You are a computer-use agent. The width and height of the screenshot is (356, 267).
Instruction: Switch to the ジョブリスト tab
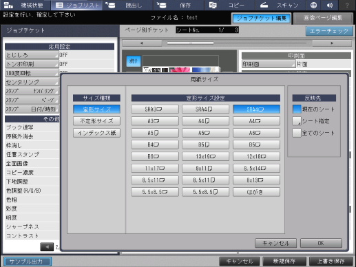point(76,5)
